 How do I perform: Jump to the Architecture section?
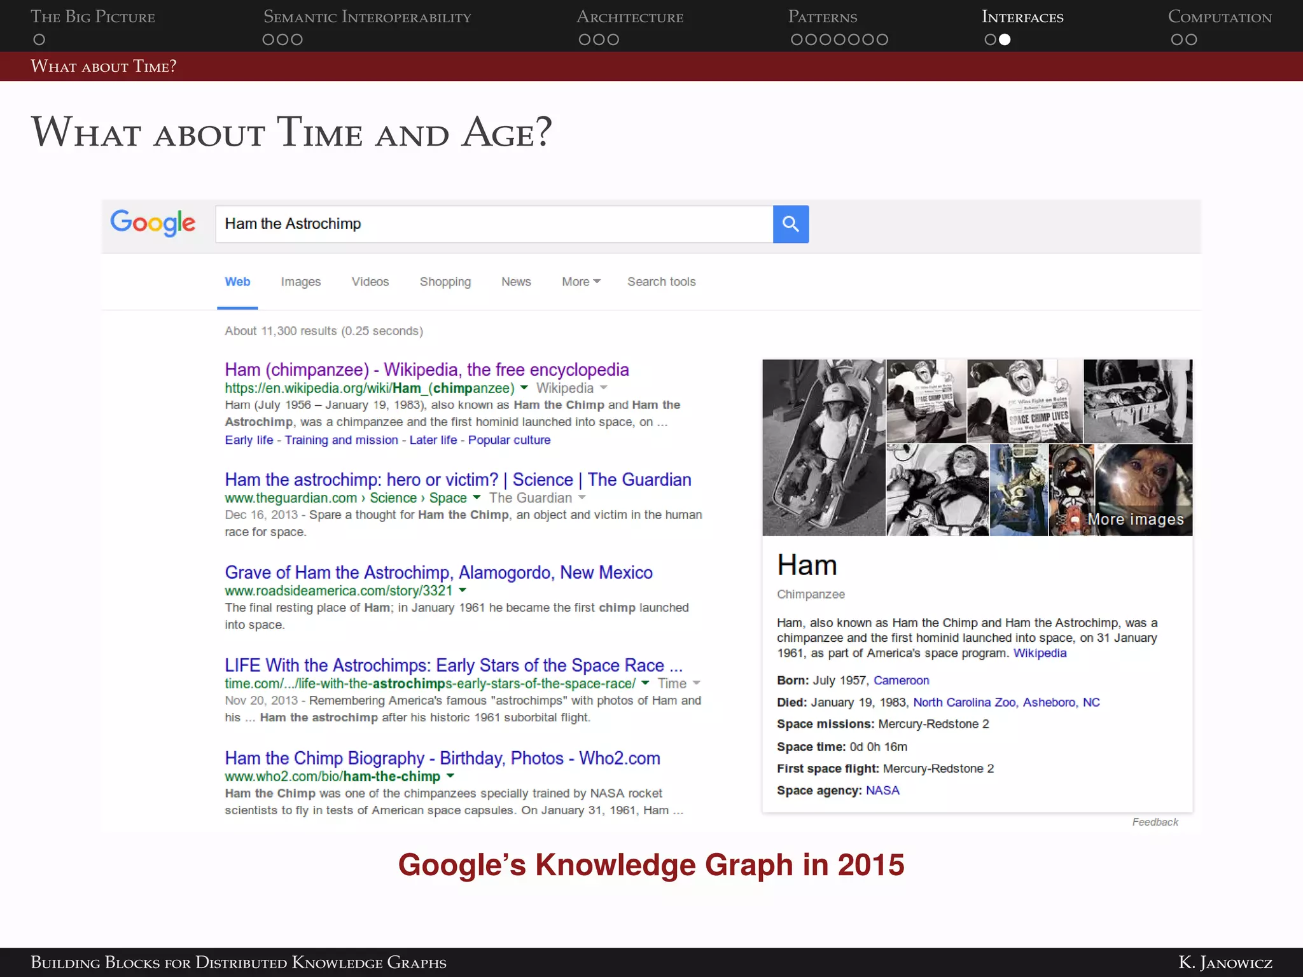click(630, 17)
